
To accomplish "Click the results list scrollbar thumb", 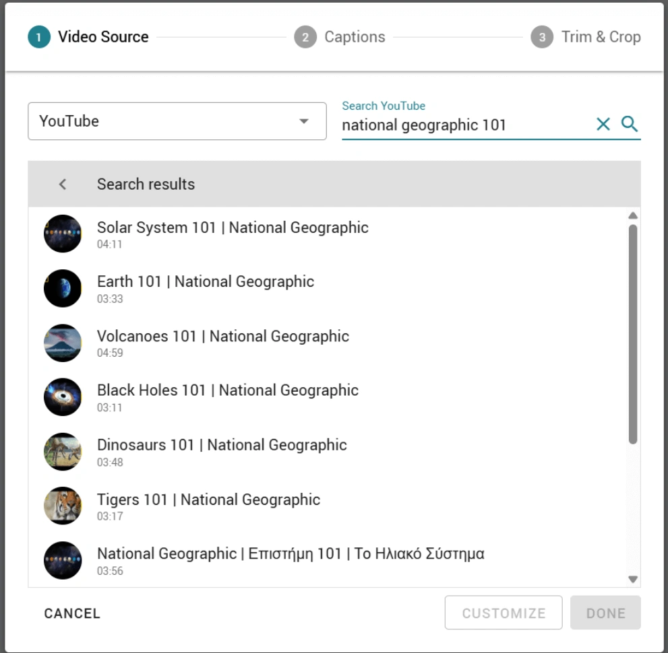I will 633,335.
